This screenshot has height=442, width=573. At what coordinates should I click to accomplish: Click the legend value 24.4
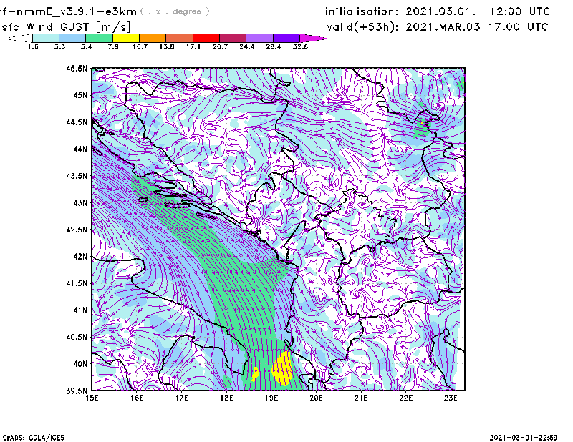[x=246, y=46]
